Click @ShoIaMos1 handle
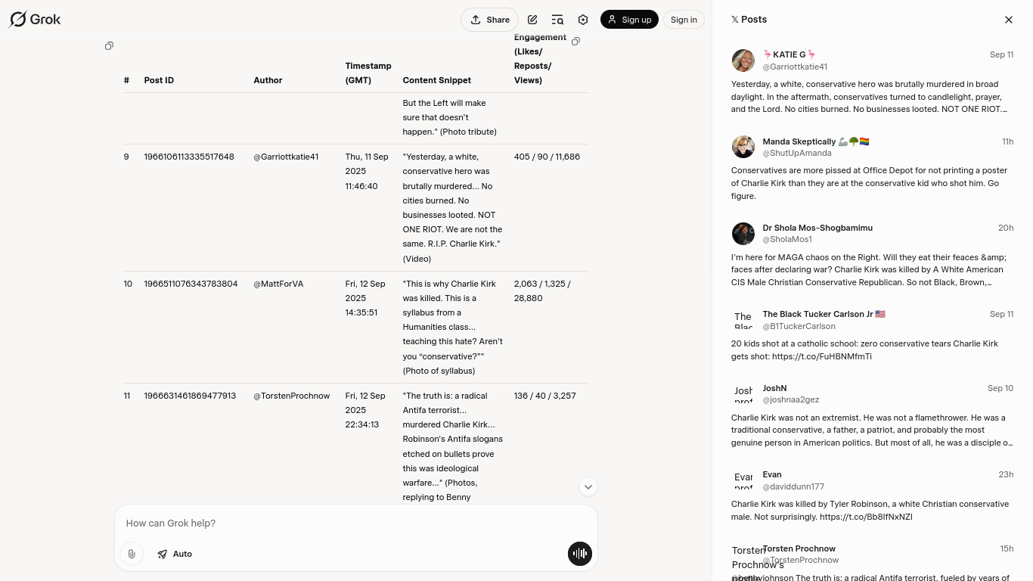 point(787,239)
